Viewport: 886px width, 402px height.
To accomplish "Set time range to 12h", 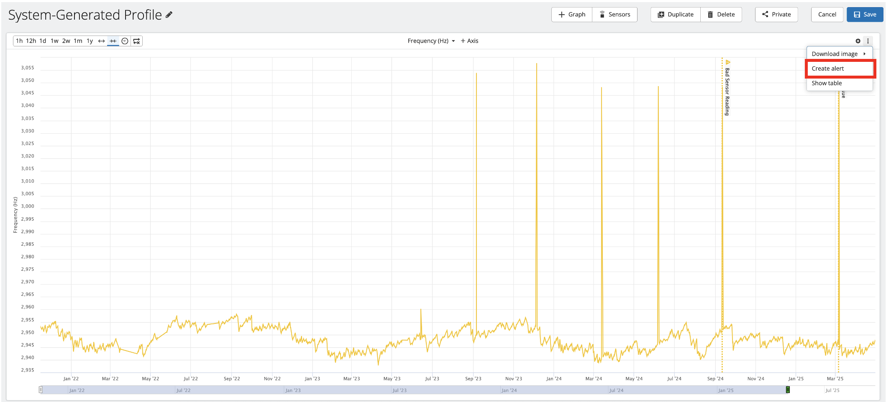I will [x=31, y=41].
